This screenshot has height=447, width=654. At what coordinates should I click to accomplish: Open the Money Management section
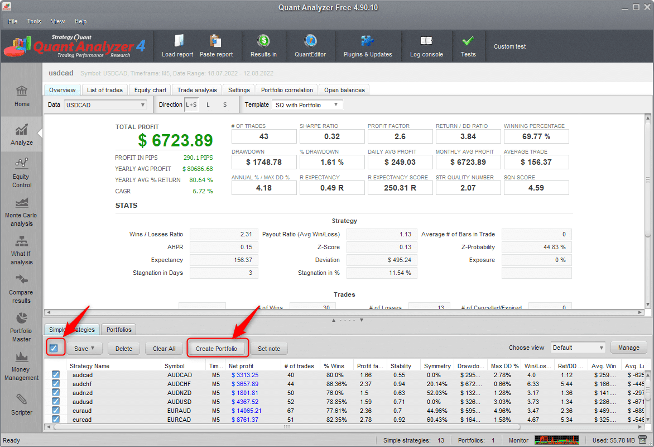coord(22,365)
